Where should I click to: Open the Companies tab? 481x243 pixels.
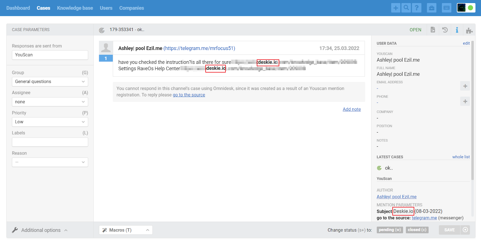132,8
